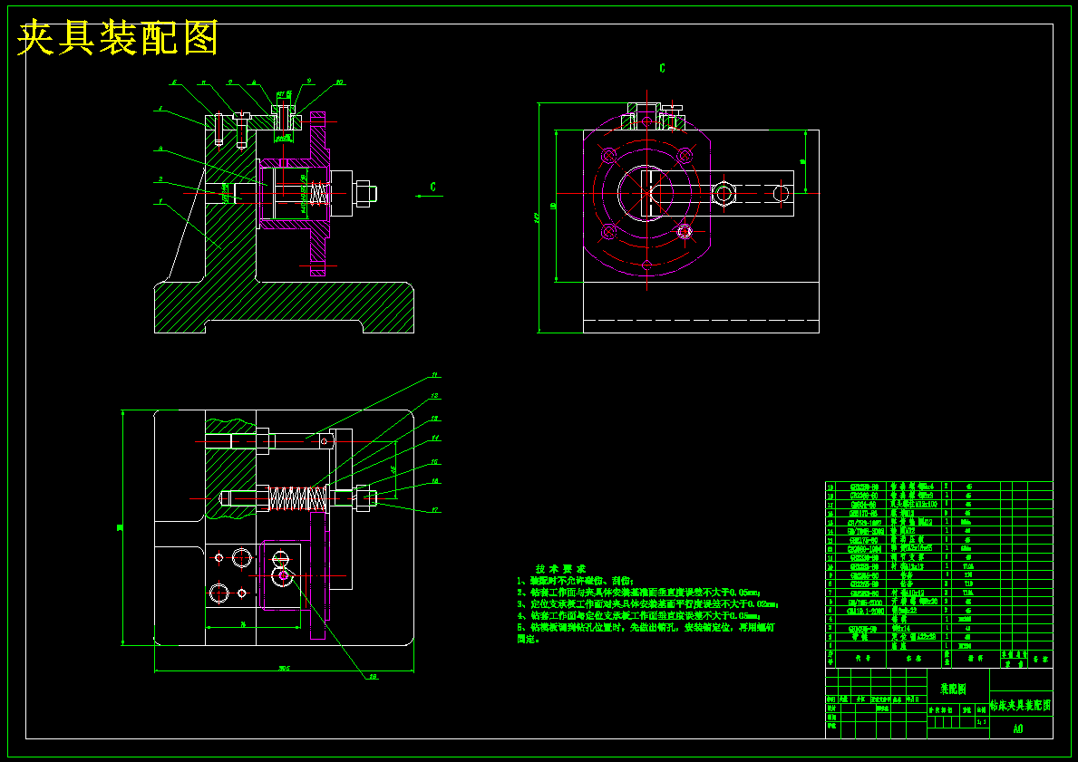This screenshot has width=1078, height=762.
Task: Select requirement 3 with tolerance 0.02mm
Action: [x=647, y=604]
